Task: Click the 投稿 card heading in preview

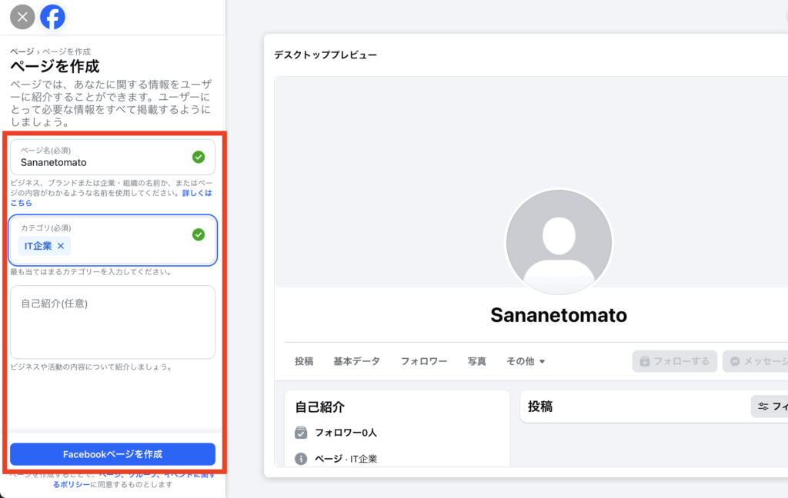Action: (540, 407)
